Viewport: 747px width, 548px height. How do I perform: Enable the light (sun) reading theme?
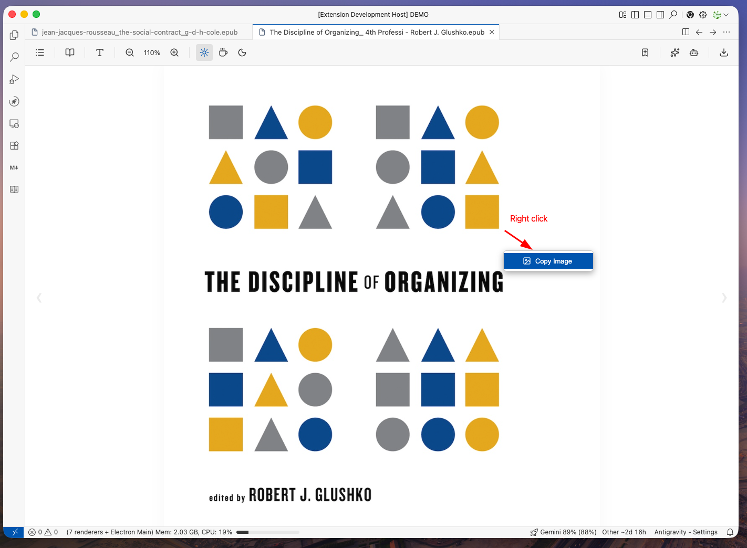click(204, 52)
